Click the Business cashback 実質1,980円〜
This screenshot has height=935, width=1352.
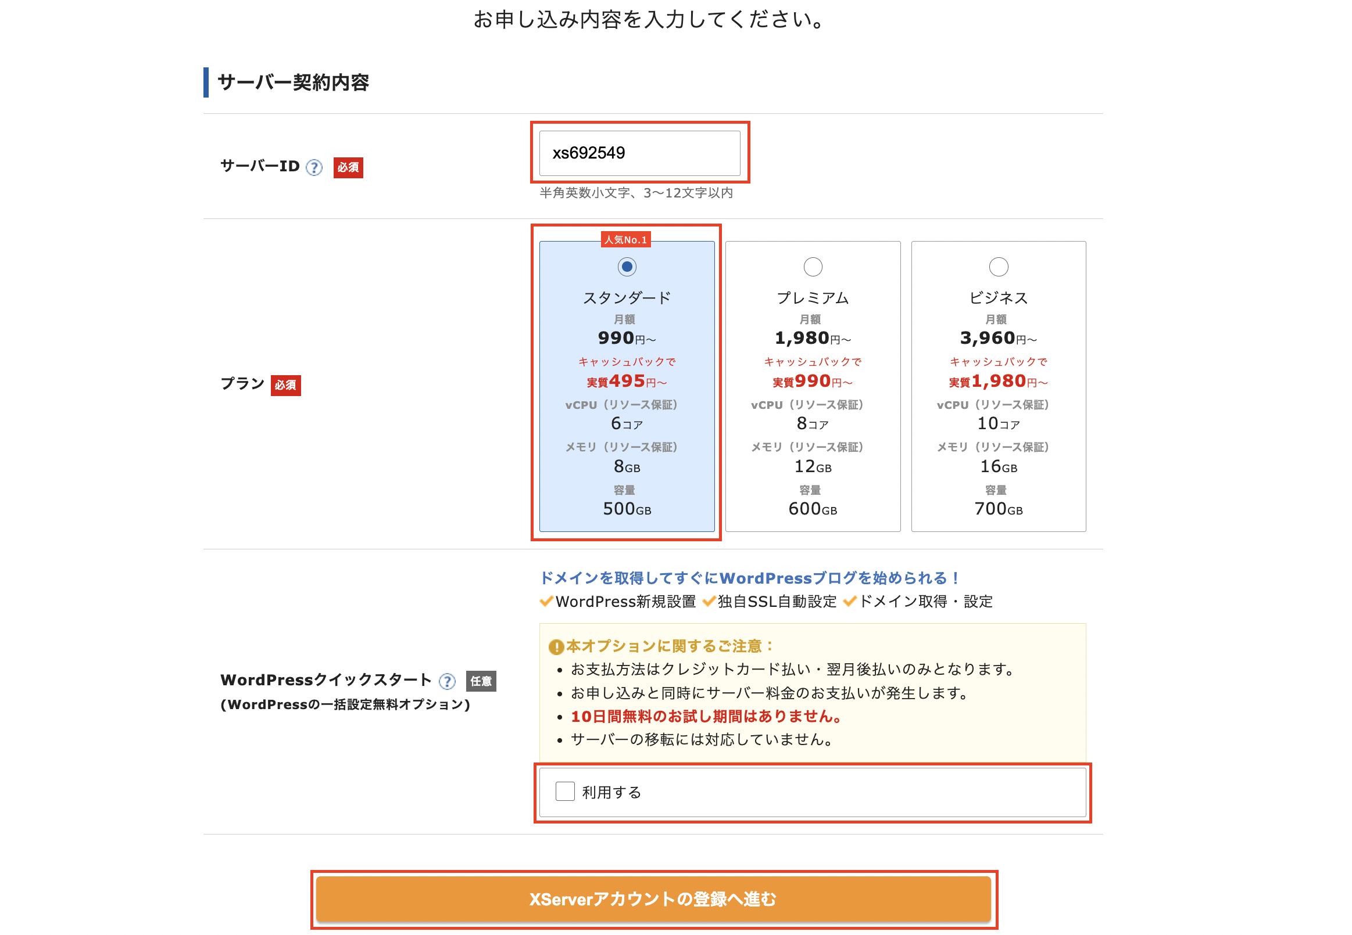point(999,382)
